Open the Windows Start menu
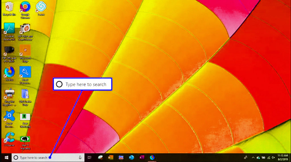291x162 pixels. [x=7, y=157]
